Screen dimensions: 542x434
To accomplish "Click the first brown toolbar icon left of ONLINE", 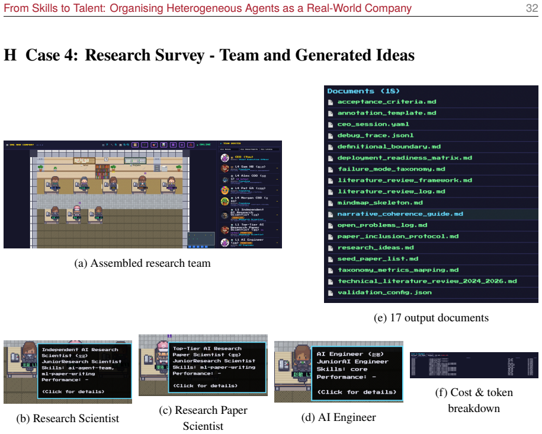I will tap(135, 145).
